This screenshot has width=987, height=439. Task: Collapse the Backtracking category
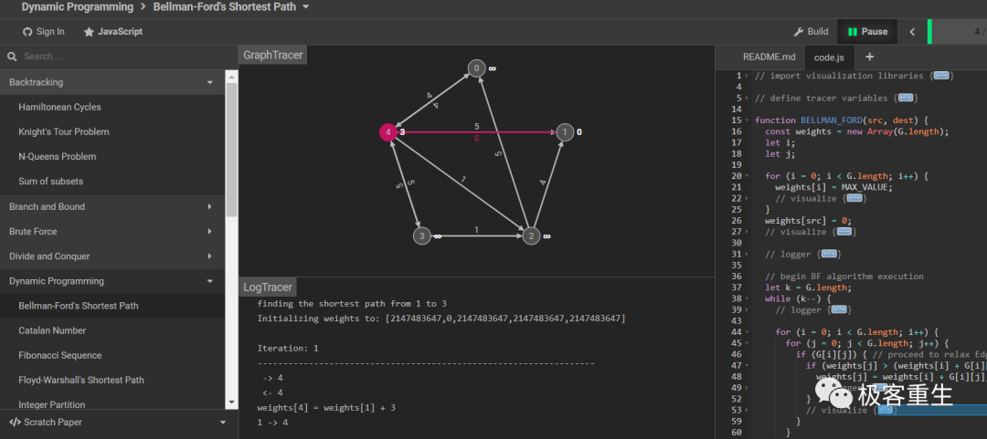pyautogui.click(x=209, y=82)
